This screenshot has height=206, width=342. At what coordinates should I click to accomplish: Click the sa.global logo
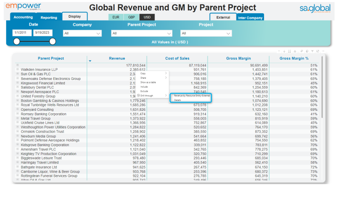tap(315, 9)
